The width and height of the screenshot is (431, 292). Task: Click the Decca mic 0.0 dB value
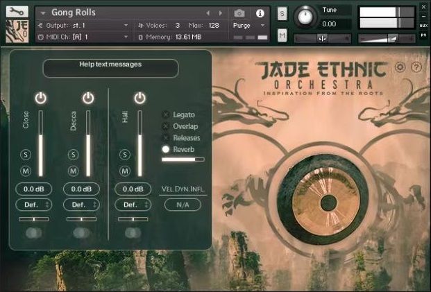(x=81, y=189)
